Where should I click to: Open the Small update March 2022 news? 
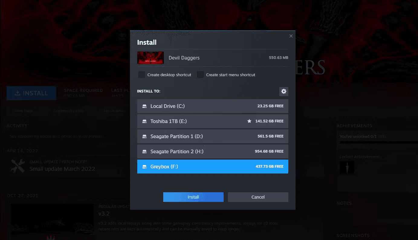pos(62,169)
